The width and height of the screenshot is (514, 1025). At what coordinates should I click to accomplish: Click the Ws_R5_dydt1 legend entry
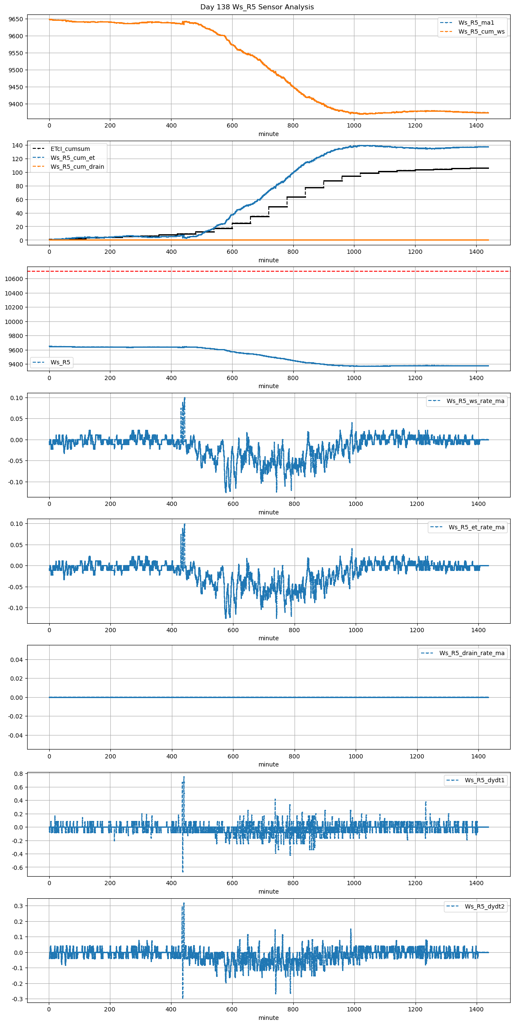(484, 781)
